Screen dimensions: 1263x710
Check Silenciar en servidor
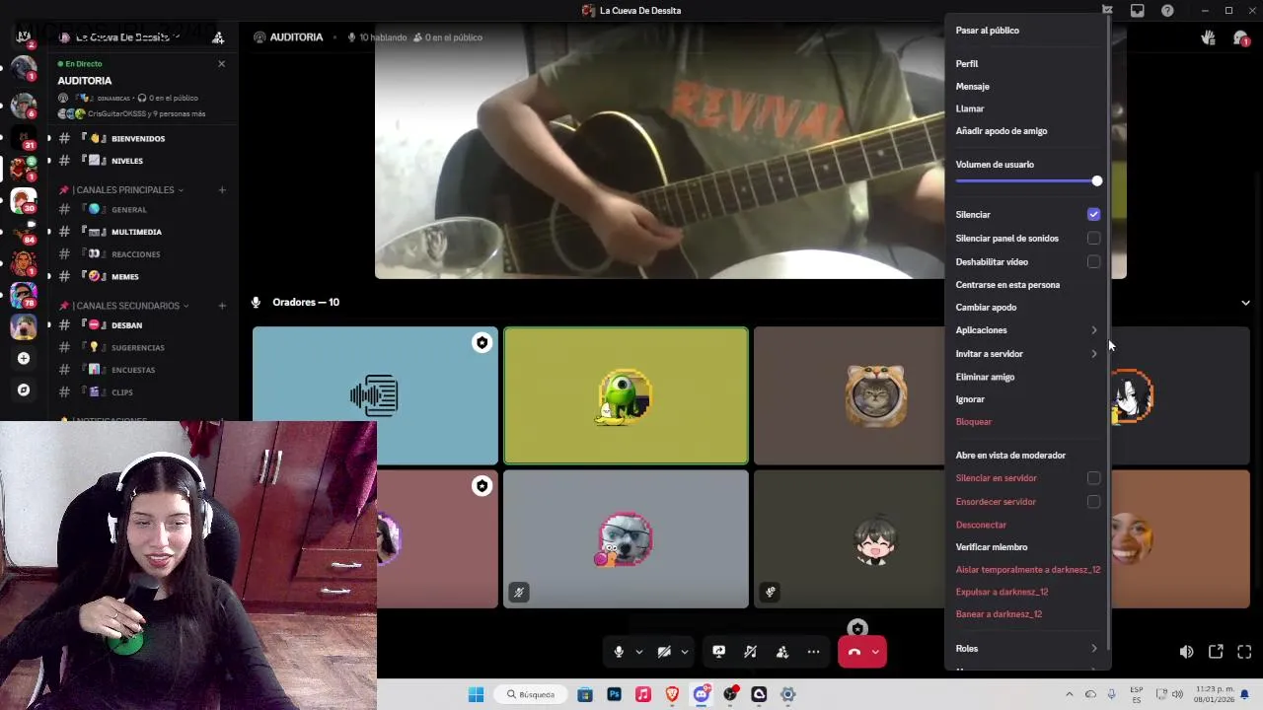point(1093,478)
